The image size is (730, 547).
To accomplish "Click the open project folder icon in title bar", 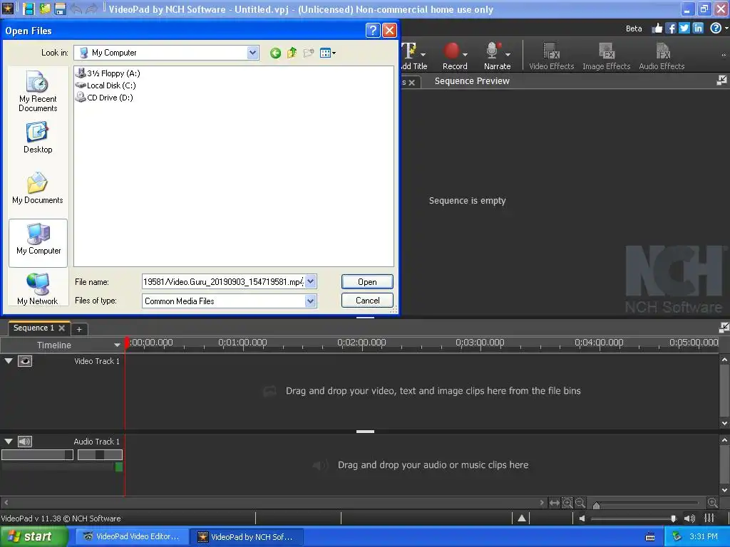I will point(45,9).
